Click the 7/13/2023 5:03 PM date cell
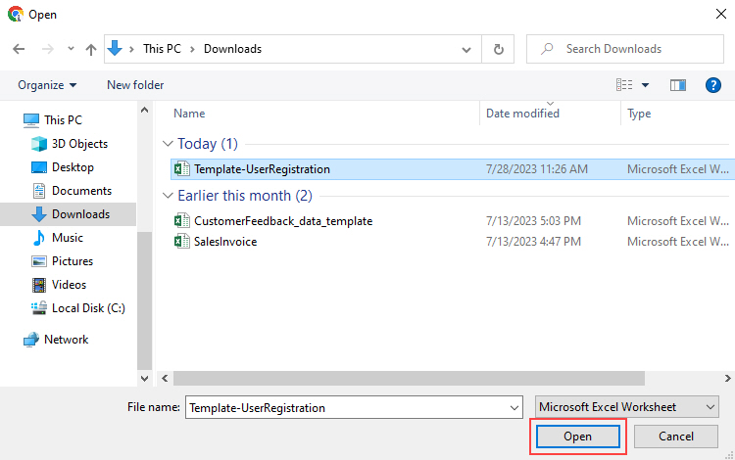Screen dimensions: 735x460 [533, 221]
